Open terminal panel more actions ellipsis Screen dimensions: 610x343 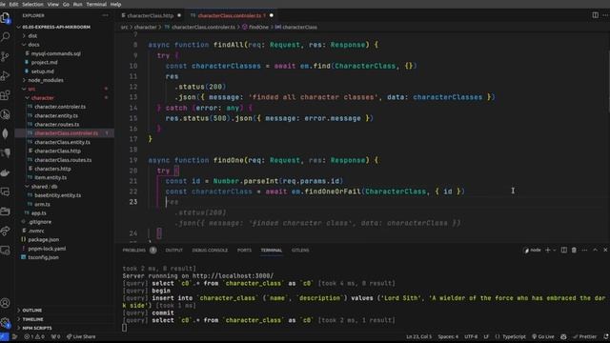click(x=584, y=250)
